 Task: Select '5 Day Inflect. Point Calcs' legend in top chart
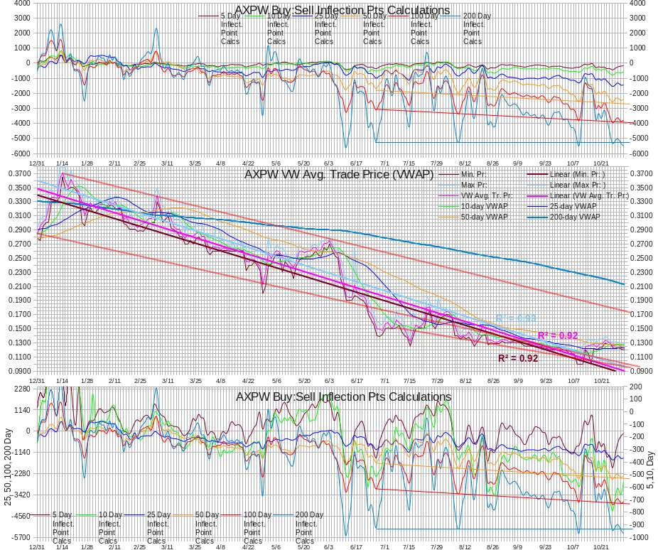[220, 28]
